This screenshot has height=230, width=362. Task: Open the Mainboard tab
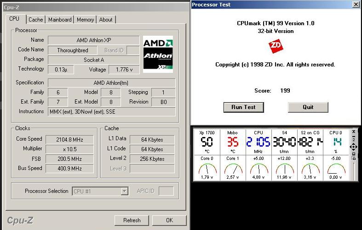[60, 20]
